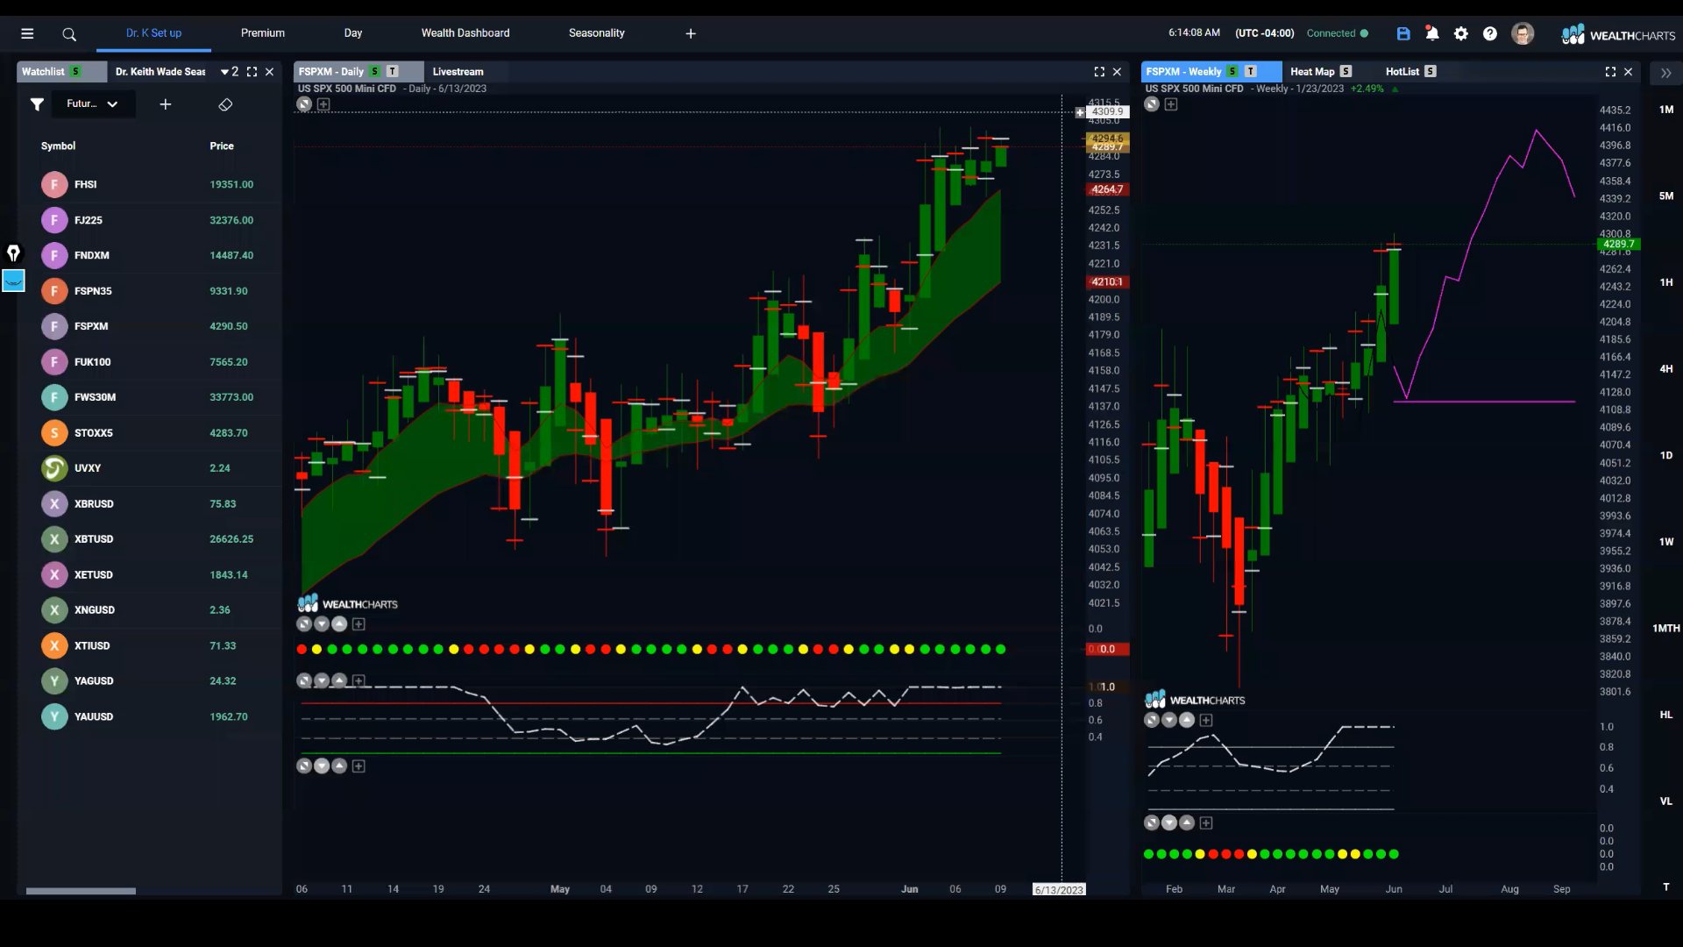
Task: Add indicator to weekly chart main pane
Action: [1171, 104]
